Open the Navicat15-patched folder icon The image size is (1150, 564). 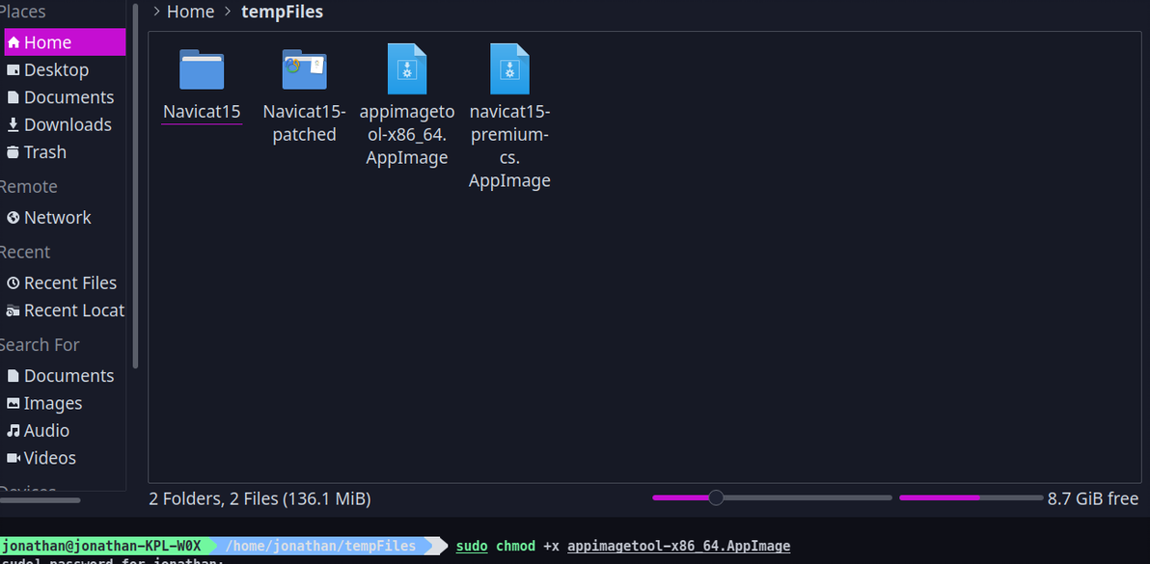(x=304, y=69)
